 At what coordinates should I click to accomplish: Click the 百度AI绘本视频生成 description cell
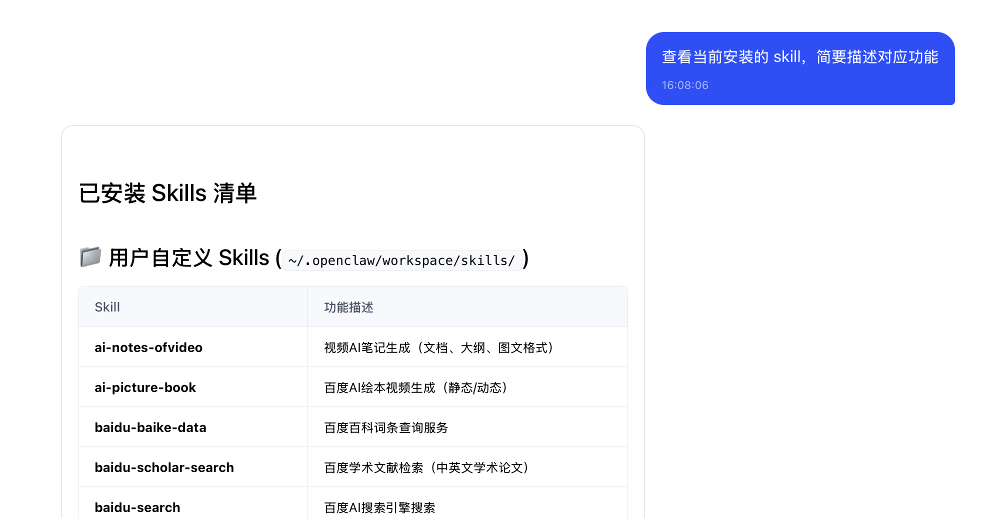[415, 387]
